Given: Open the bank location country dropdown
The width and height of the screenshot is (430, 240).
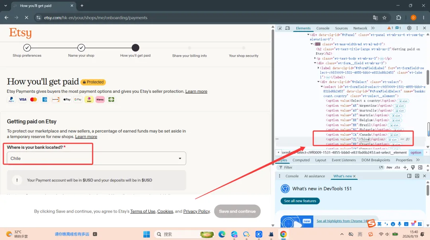Looking at the screenshot, I should point(96,158).
